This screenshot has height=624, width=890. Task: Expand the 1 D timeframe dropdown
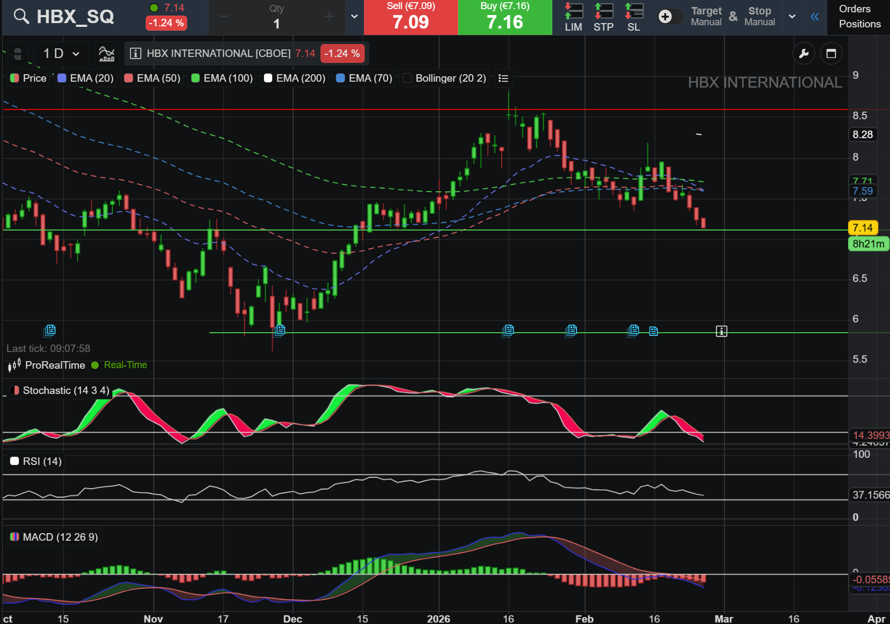point(61,53)
